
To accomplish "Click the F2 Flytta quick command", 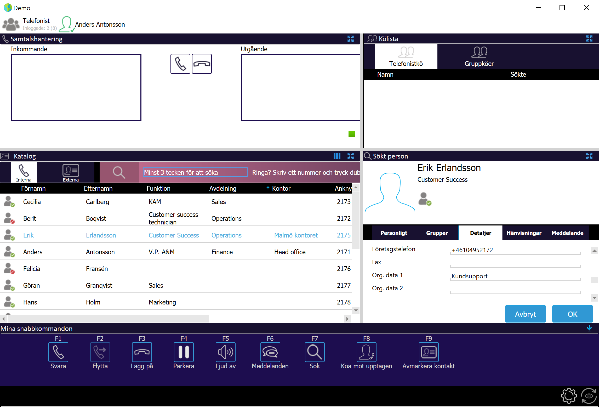I will (100, 352).
